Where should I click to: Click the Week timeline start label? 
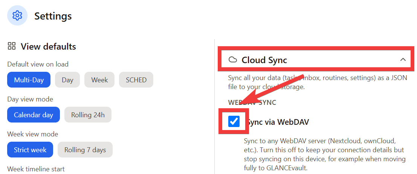[36, 169]
